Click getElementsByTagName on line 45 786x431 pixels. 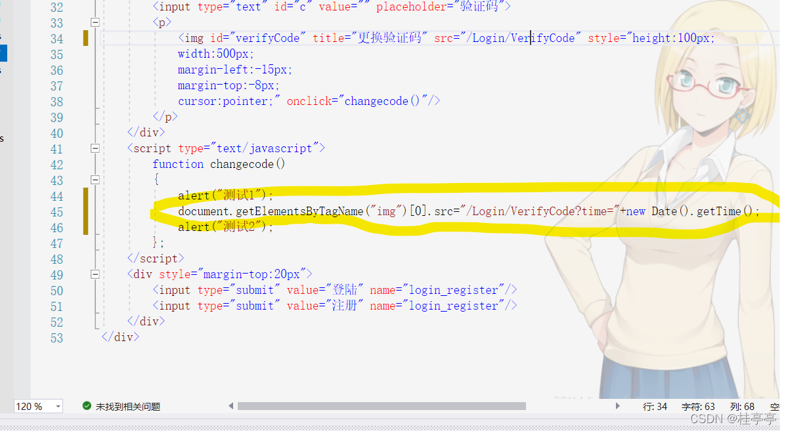pos(299,212)
